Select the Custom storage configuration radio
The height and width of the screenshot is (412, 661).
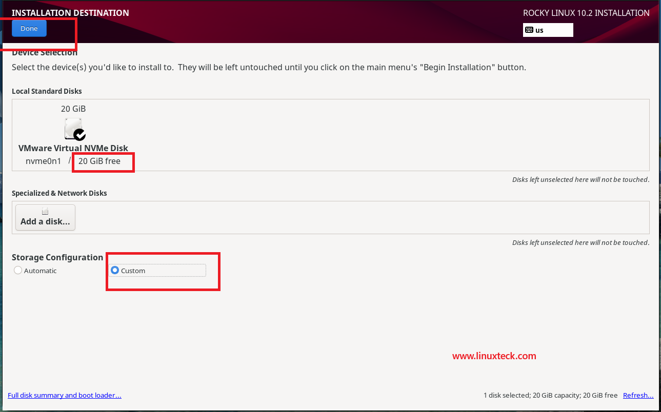tap(115, 271)
